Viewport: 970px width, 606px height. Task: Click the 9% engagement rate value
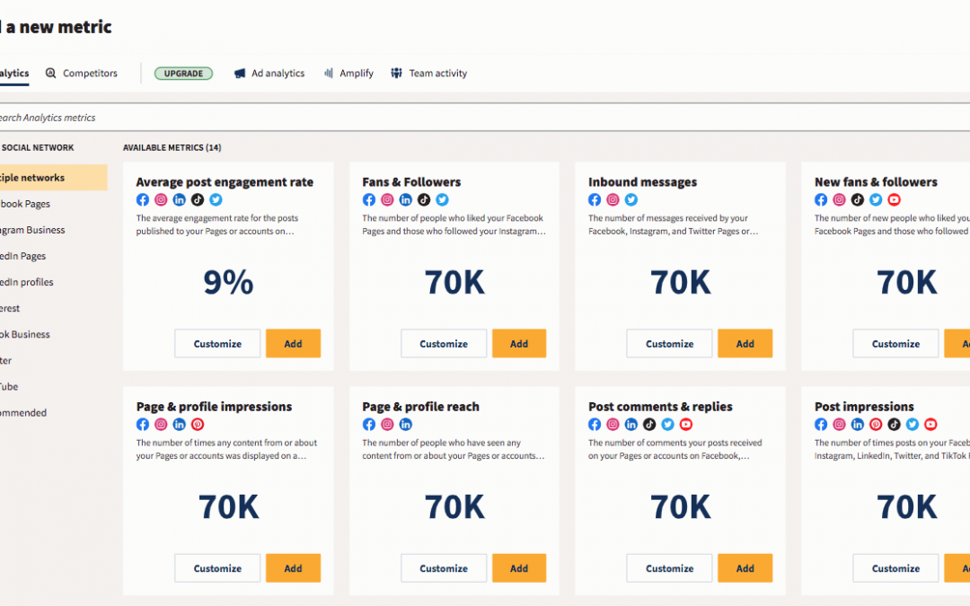click(228, 282)
